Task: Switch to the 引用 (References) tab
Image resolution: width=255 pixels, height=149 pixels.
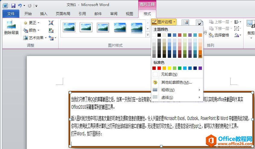Action: click(x=82, y=14)
